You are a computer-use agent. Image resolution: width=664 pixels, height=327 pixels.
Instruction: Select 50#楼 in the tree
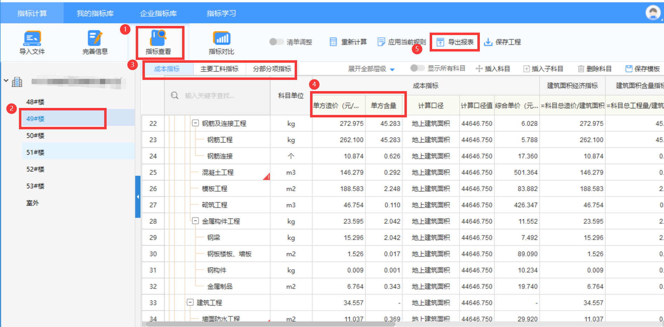click(x=35, y=135)
